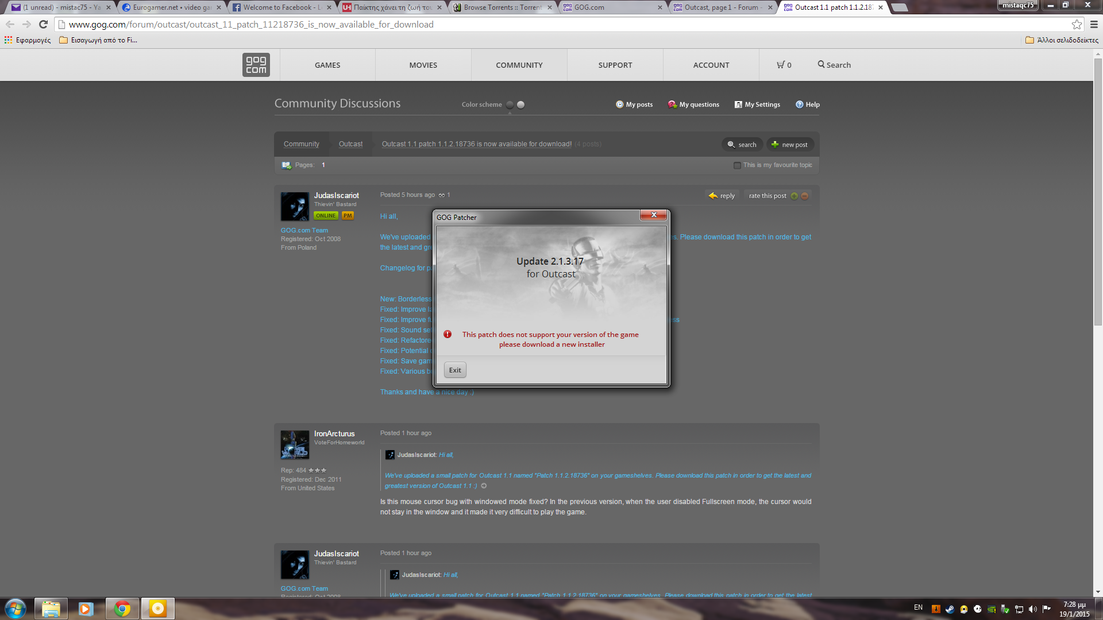Open Windows Explorer from the taskbar
1103x620 pixels.
coord(51,609)
